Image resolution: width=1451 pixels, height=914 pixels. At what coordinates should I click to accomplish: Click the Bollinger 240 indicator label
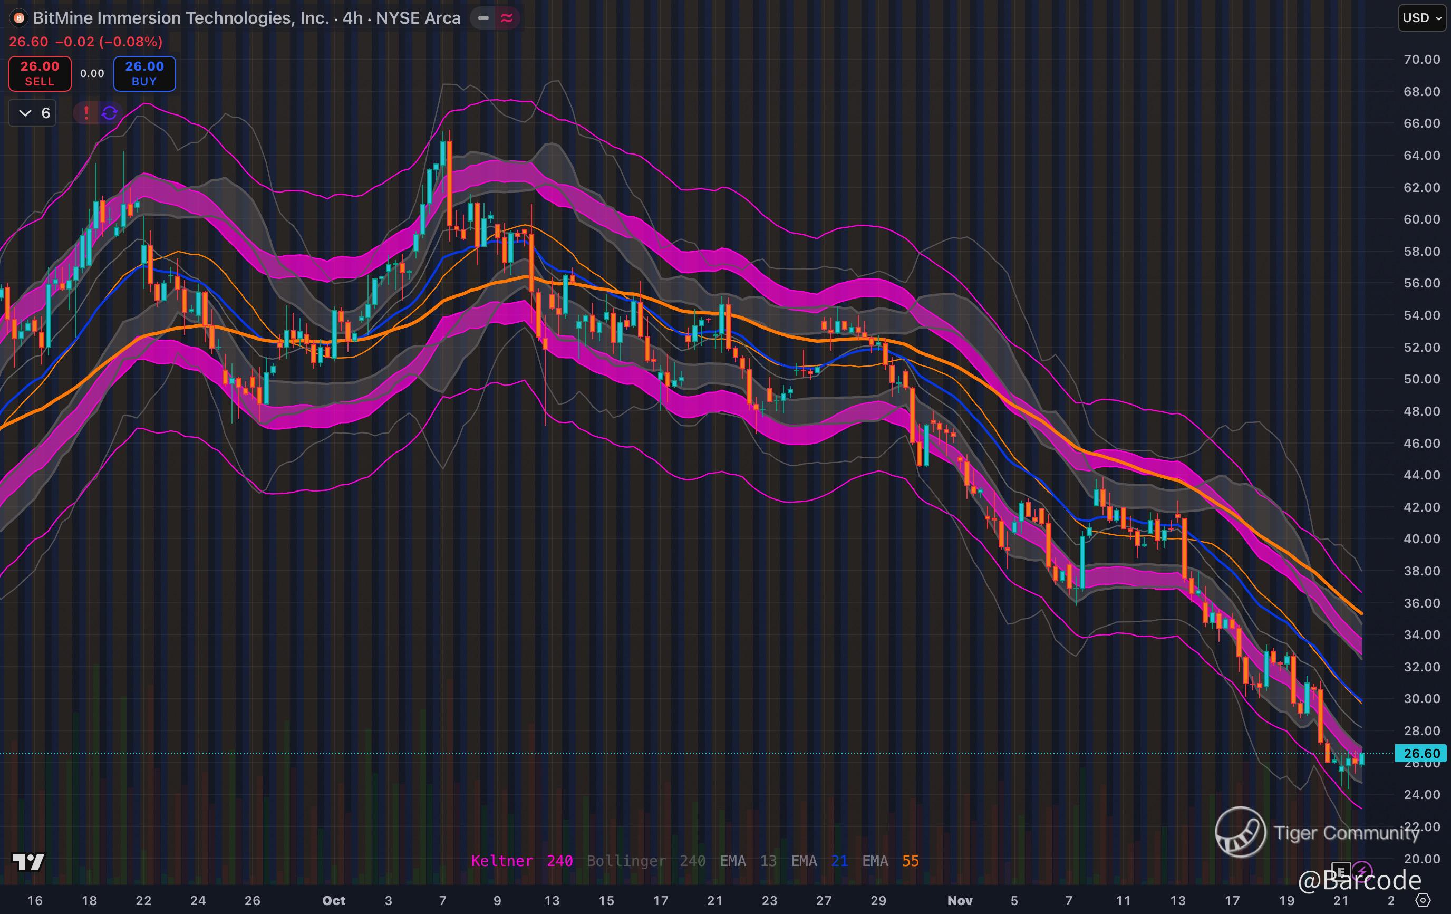pos(645,861)
